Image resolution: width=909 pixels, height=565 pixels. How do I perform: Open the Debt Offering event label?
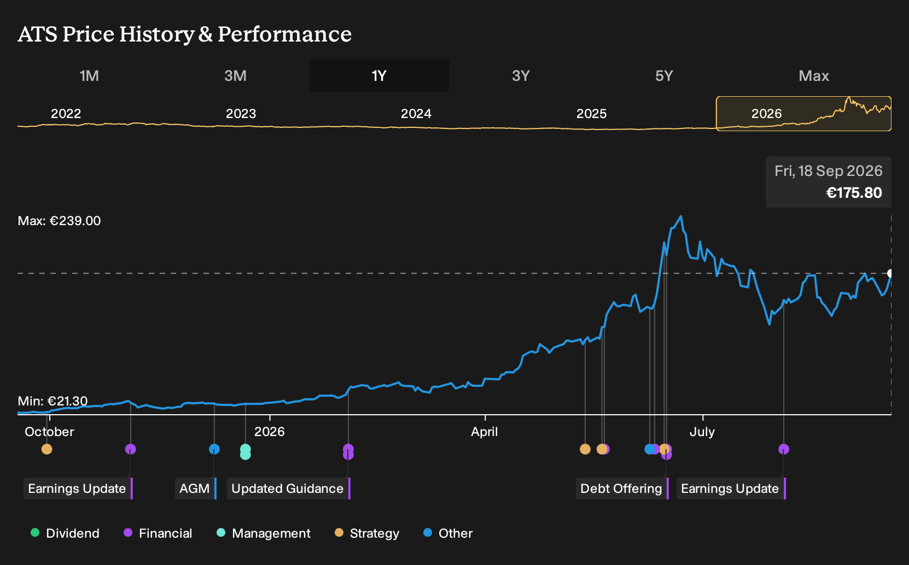pos(622,489)
